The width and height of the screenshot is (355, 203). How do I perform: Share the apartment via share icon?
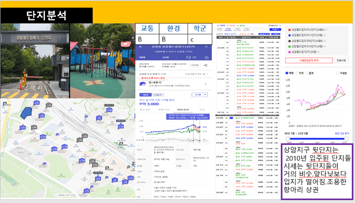205,65
